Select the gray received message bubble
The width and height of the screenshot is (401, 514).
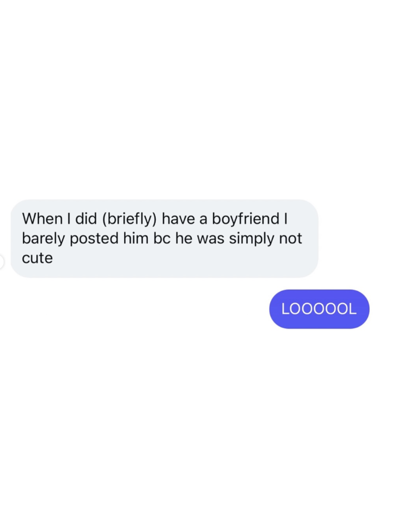point(164,238)
